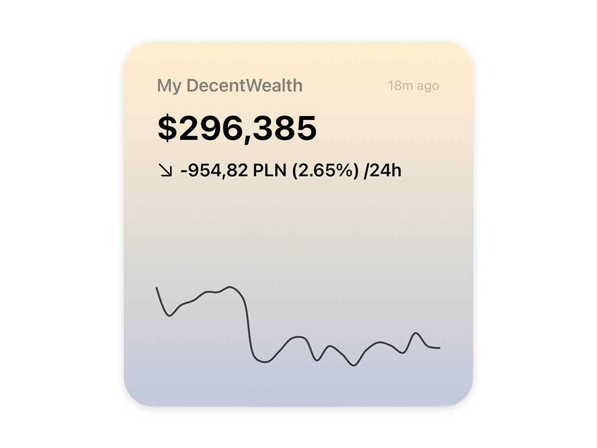The width and height of the screenshot is (597, 448).
Task: Tap the small bump near the chart's end
Action: click(x=416, y=333)
